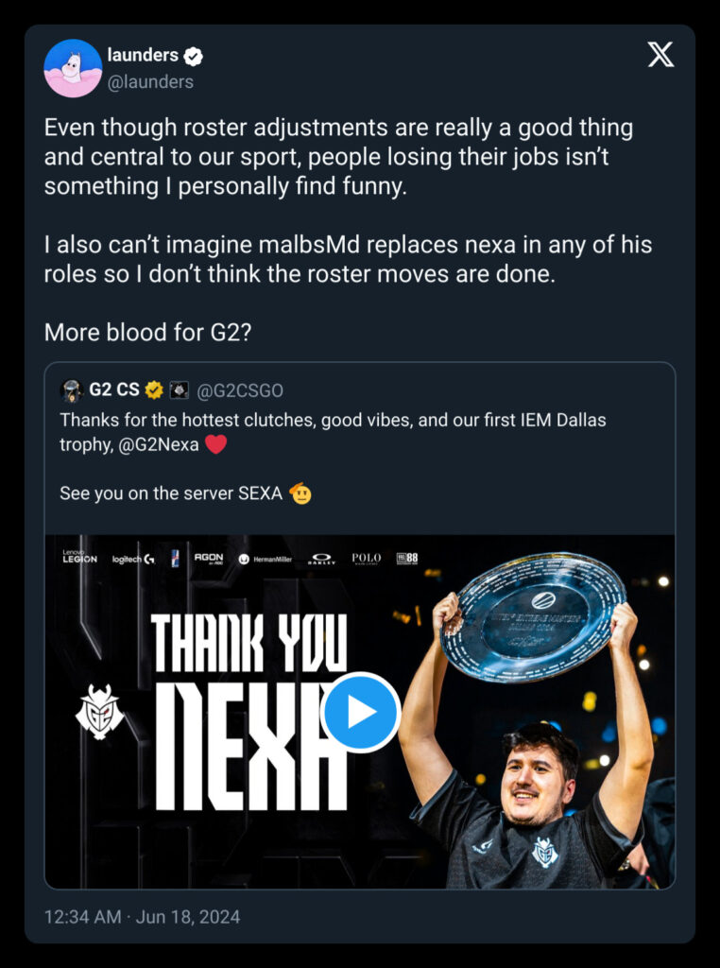
Task: Click the Logitech G sponsor logo
Action: coord(133,560)
